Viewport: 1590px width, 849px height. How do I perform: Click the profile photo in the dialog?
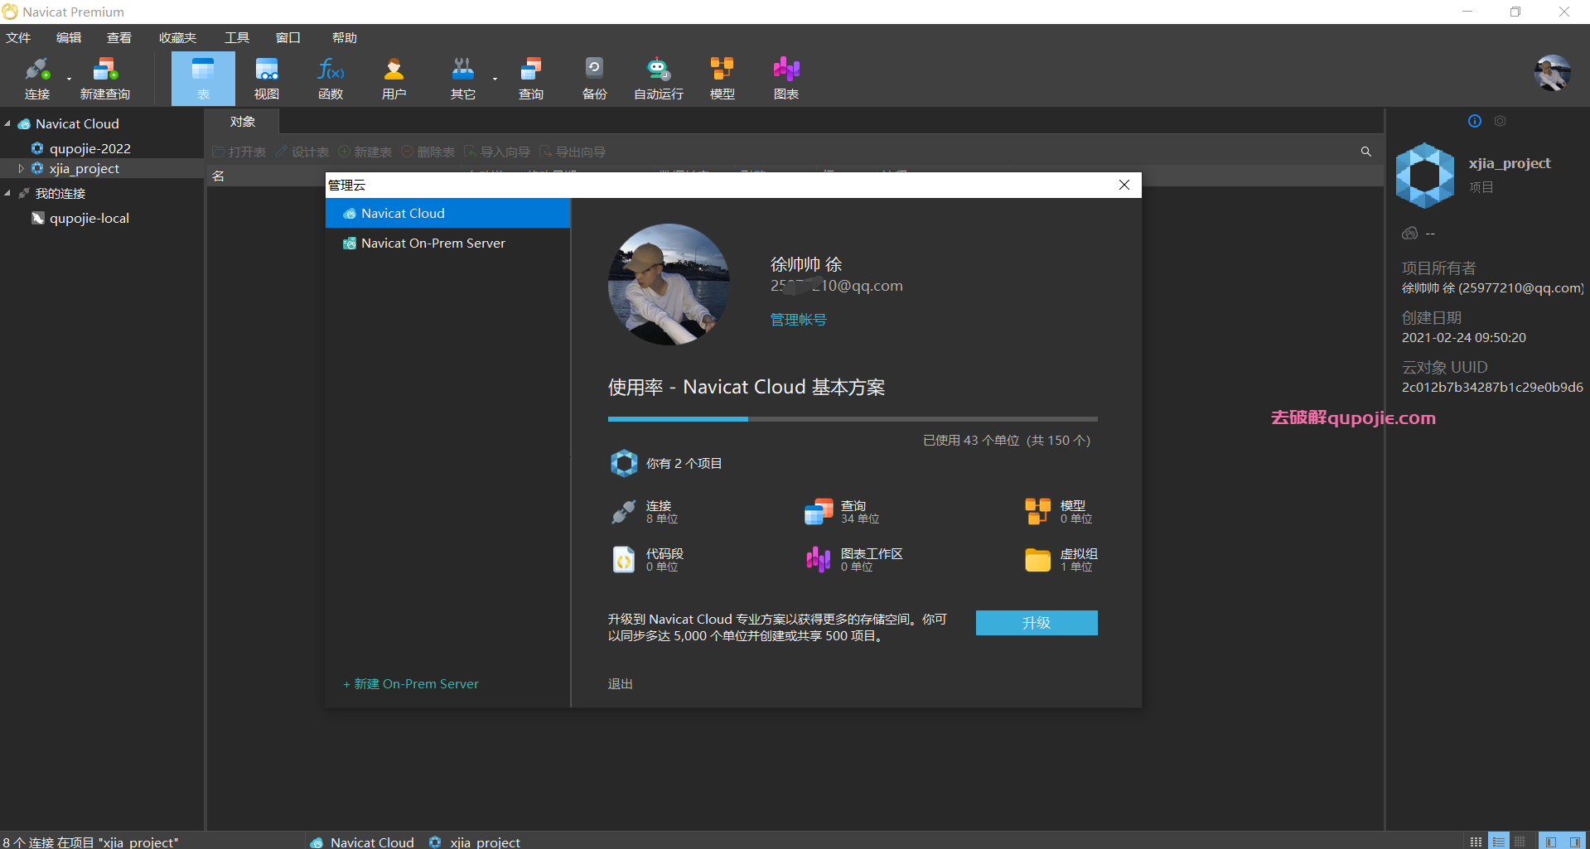click(669, 284)
